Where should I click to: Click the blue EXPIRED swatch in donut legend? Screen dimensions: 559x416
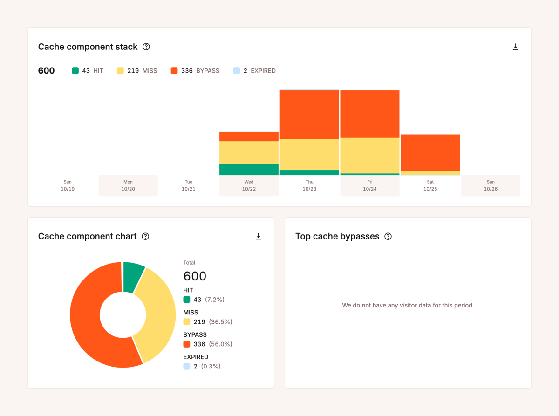(185, 366)
